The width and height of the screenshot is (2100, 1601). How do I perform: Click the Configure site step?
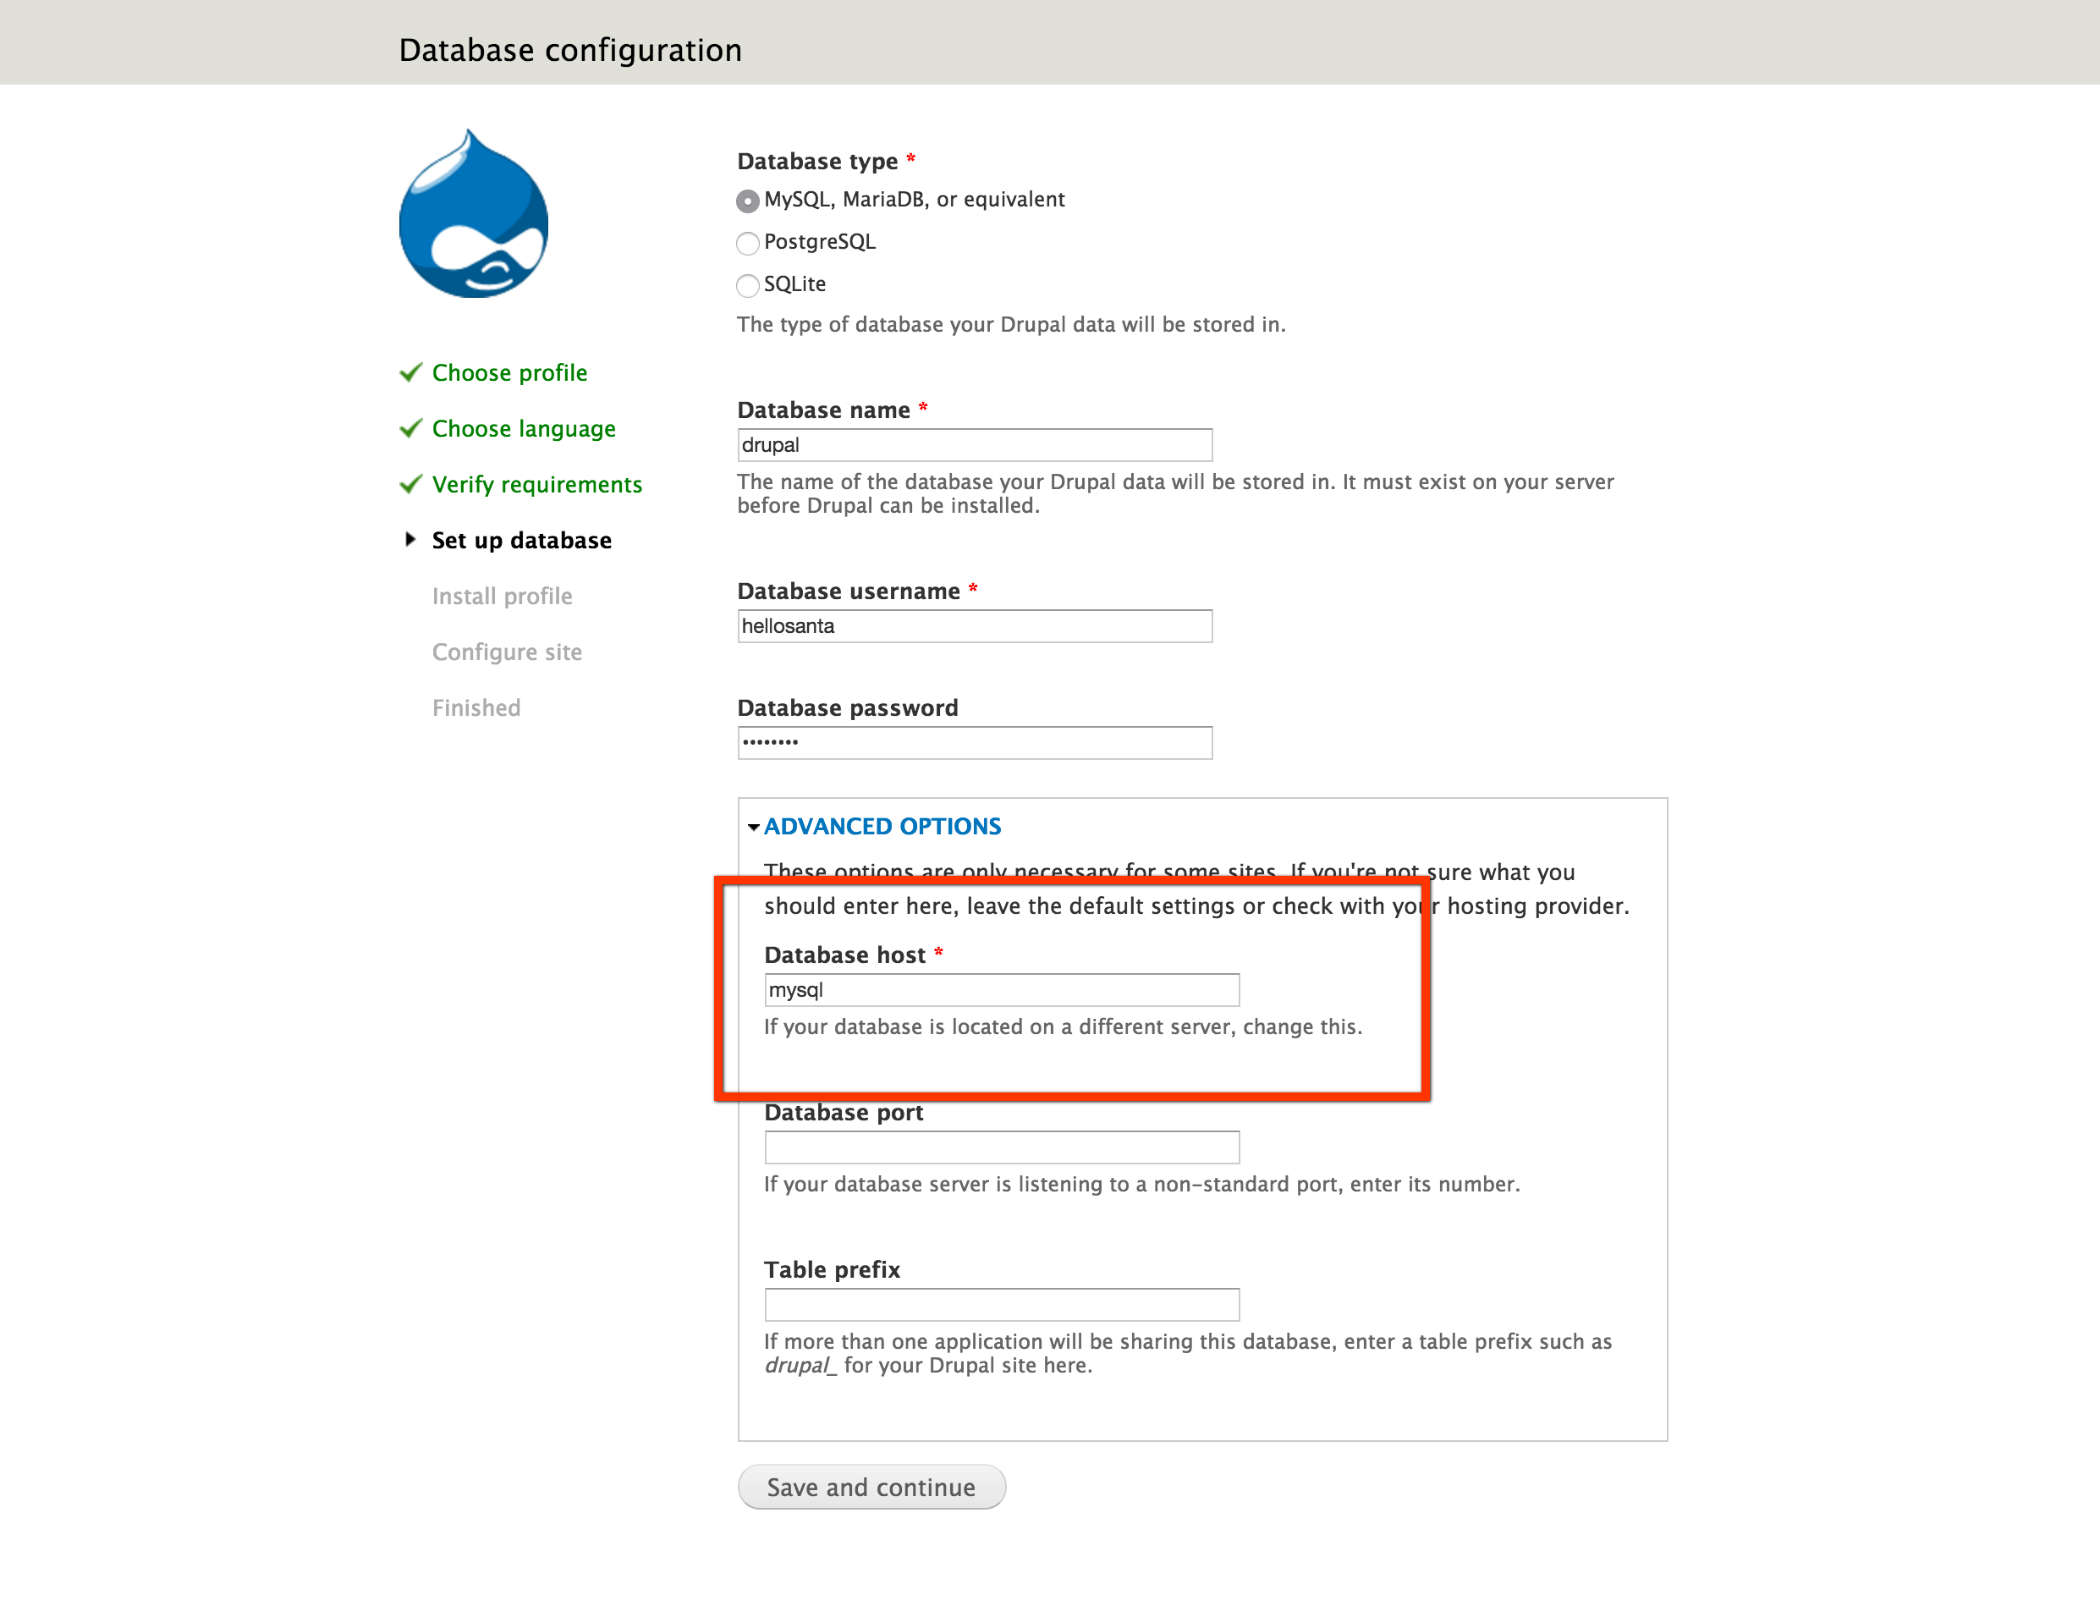tap(507, 652)
